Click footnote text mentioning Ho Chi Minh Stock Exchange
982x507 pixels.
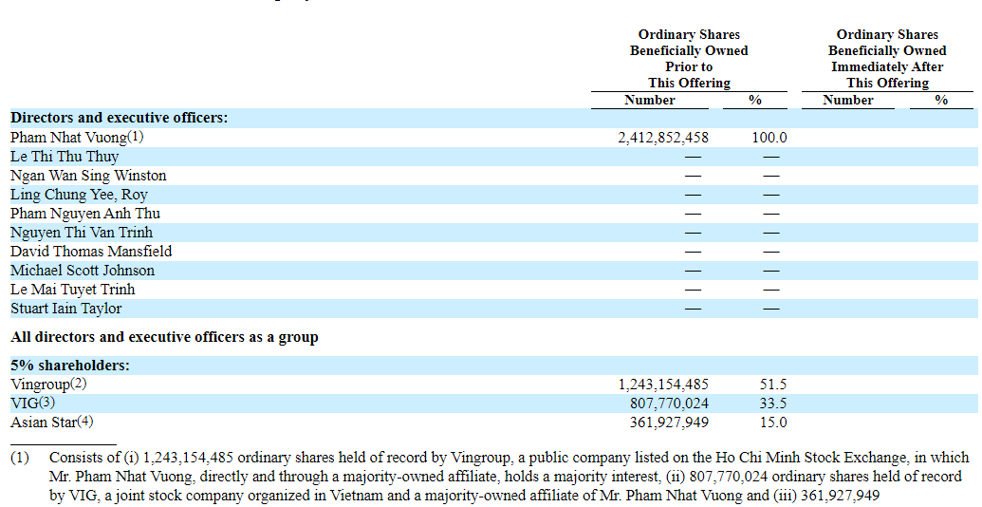[x=510, y=477]
